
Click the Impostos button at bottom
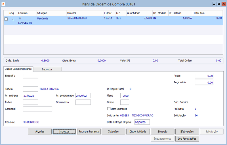tap(64, 132)
